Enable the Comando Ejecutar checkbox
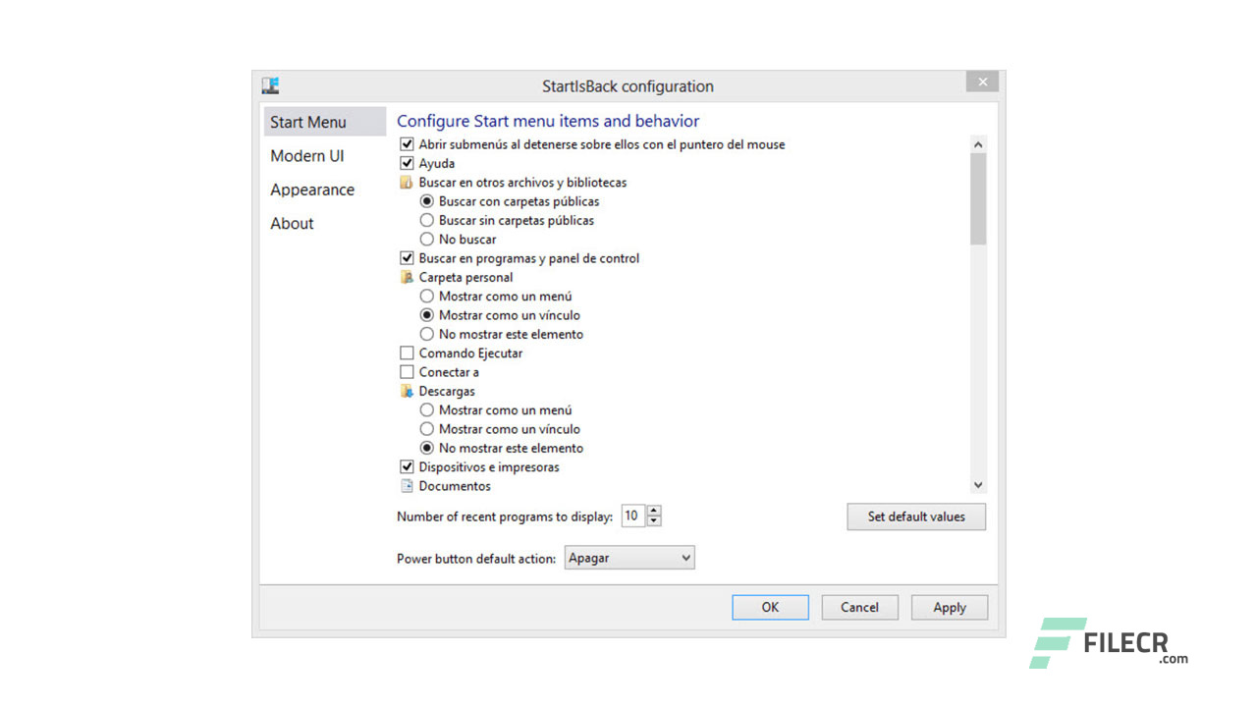1257x707 pixels. tap(407, 353)
